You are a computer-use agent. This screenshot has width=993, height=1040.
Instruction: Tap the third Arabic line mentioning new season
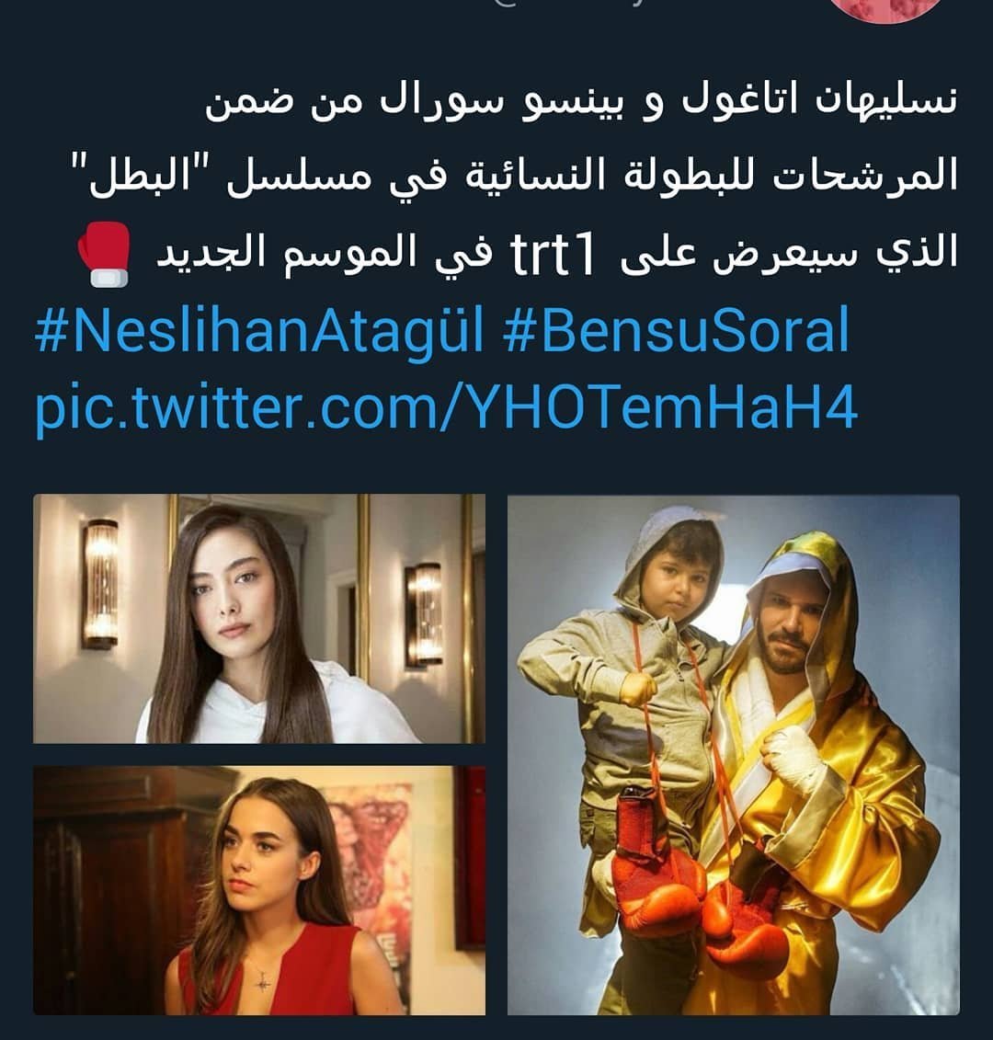tap(518, 255)
